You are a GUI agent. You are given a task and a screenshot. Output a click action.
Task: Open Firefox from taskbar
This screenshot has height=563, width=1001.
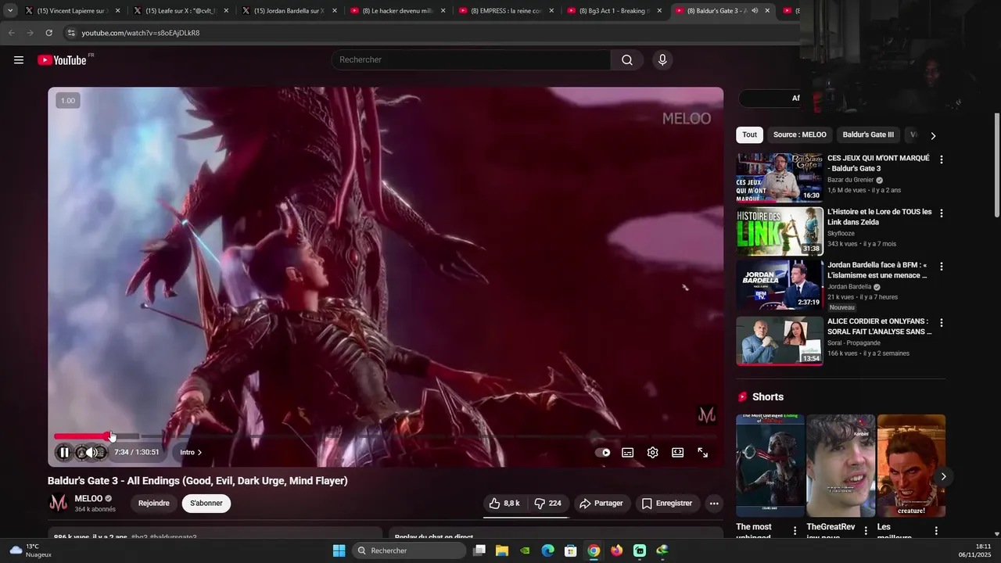click(x=617, y=550)
